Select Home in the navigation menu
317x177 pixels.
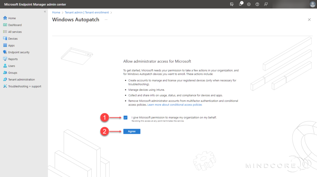pos(12,18)
